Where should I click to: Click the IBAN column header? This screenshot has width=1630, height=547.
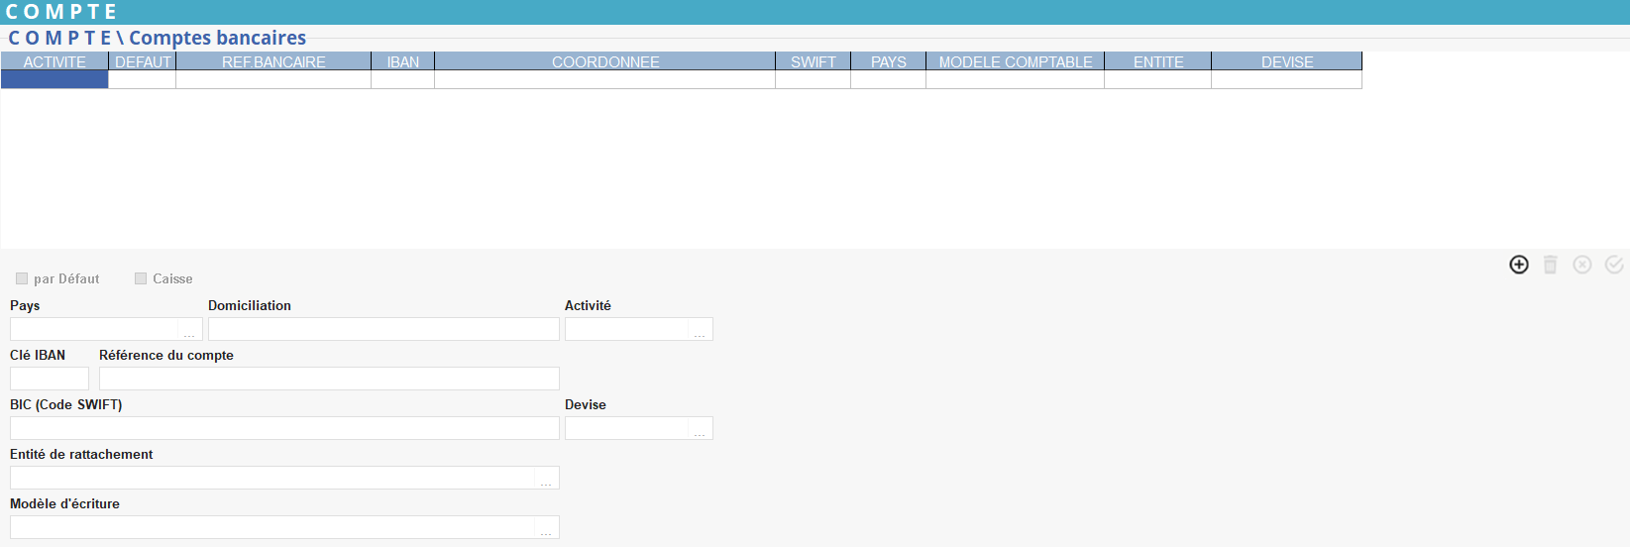tap(402, 61)
